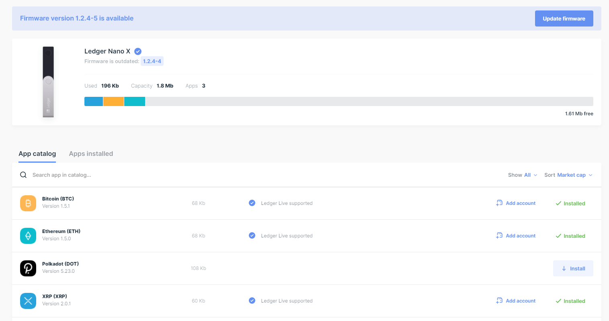
Task: Click the Polkadot (DOT) app name
Action: click(x=60, y=264)
